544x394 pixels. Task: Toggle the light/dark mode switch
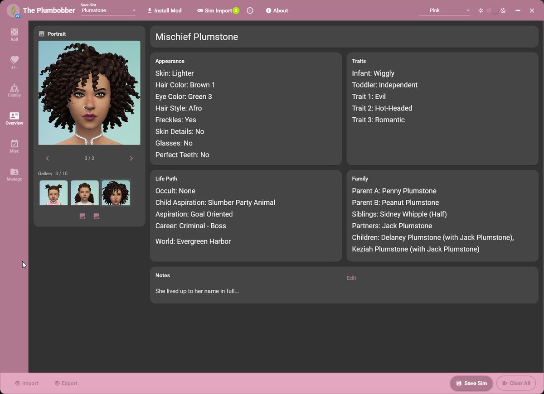click(492, 10)
